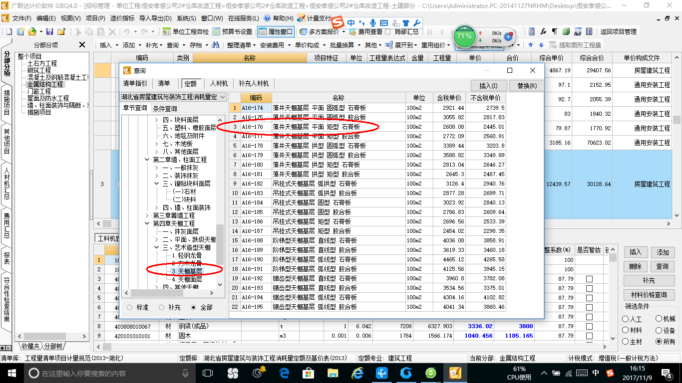
Task: Click the blue up arrow icon
Action: point(531,45)
